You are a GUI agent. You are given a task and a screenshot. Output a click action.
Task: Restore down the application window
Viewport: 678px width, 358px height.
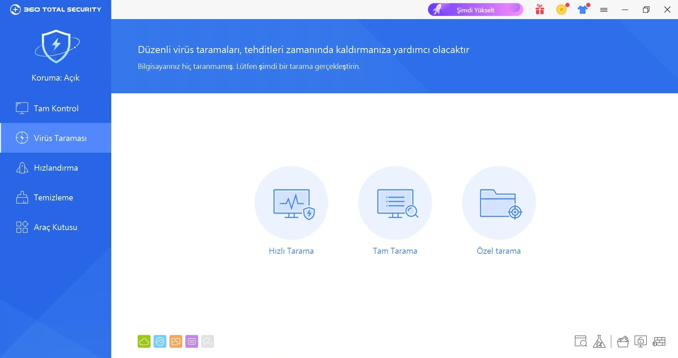[x=646, y=10]
